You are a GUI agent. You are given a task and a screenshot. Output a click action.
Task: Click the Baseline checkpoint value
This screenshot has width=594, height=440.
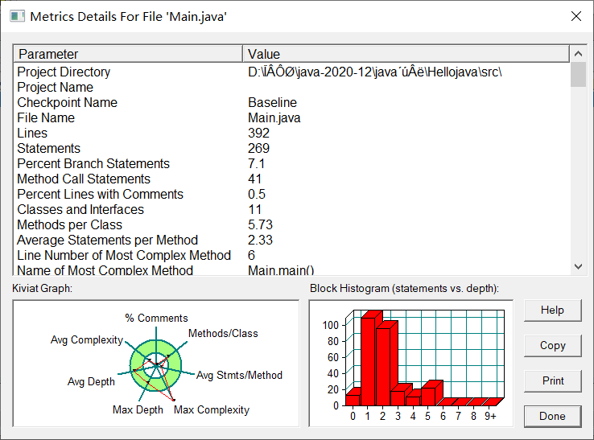[x=272, y=103]
